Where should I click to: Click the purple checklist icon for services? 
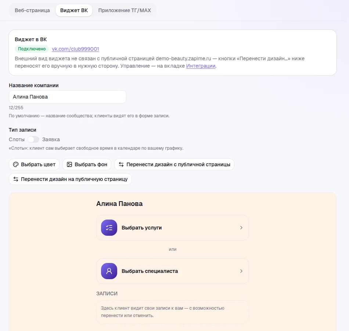109,228
